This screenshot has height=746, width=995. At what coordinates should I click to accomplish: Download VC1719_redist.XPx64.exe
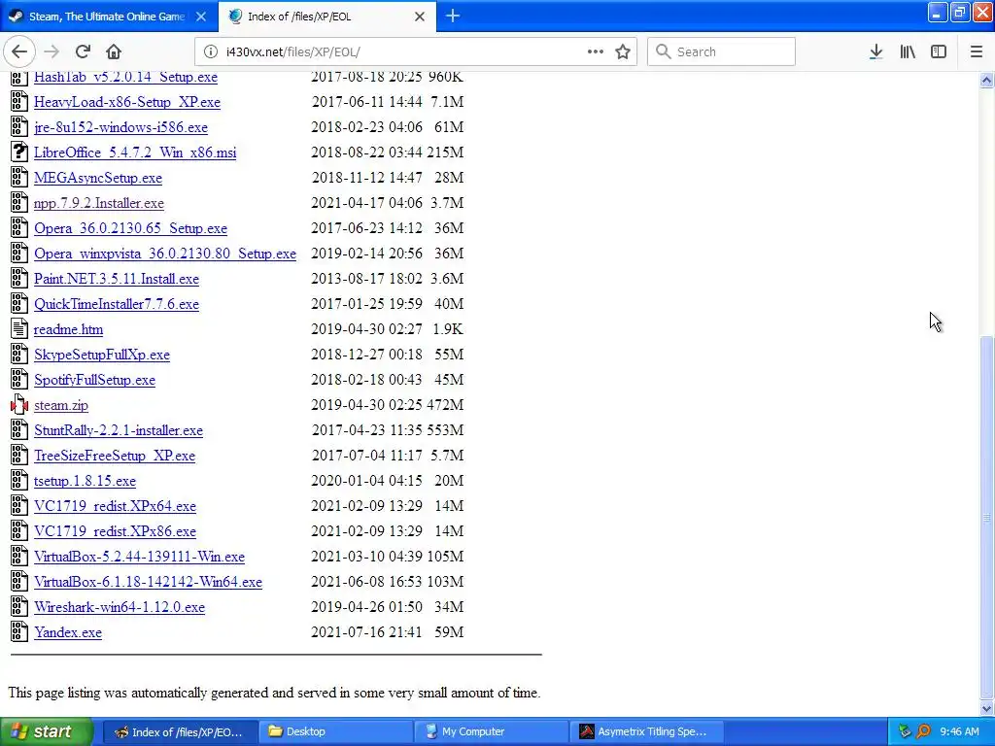tap(115, 506)
